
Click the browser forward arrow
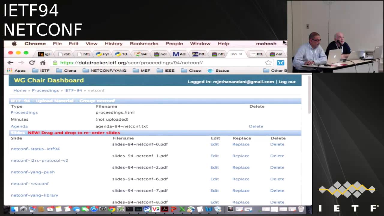point(21,63)
